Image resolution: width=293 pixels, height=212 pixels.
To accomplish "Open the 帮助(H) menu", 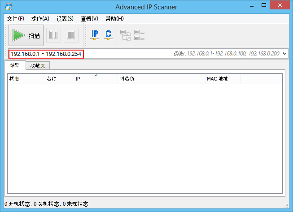I will [114, 19].
